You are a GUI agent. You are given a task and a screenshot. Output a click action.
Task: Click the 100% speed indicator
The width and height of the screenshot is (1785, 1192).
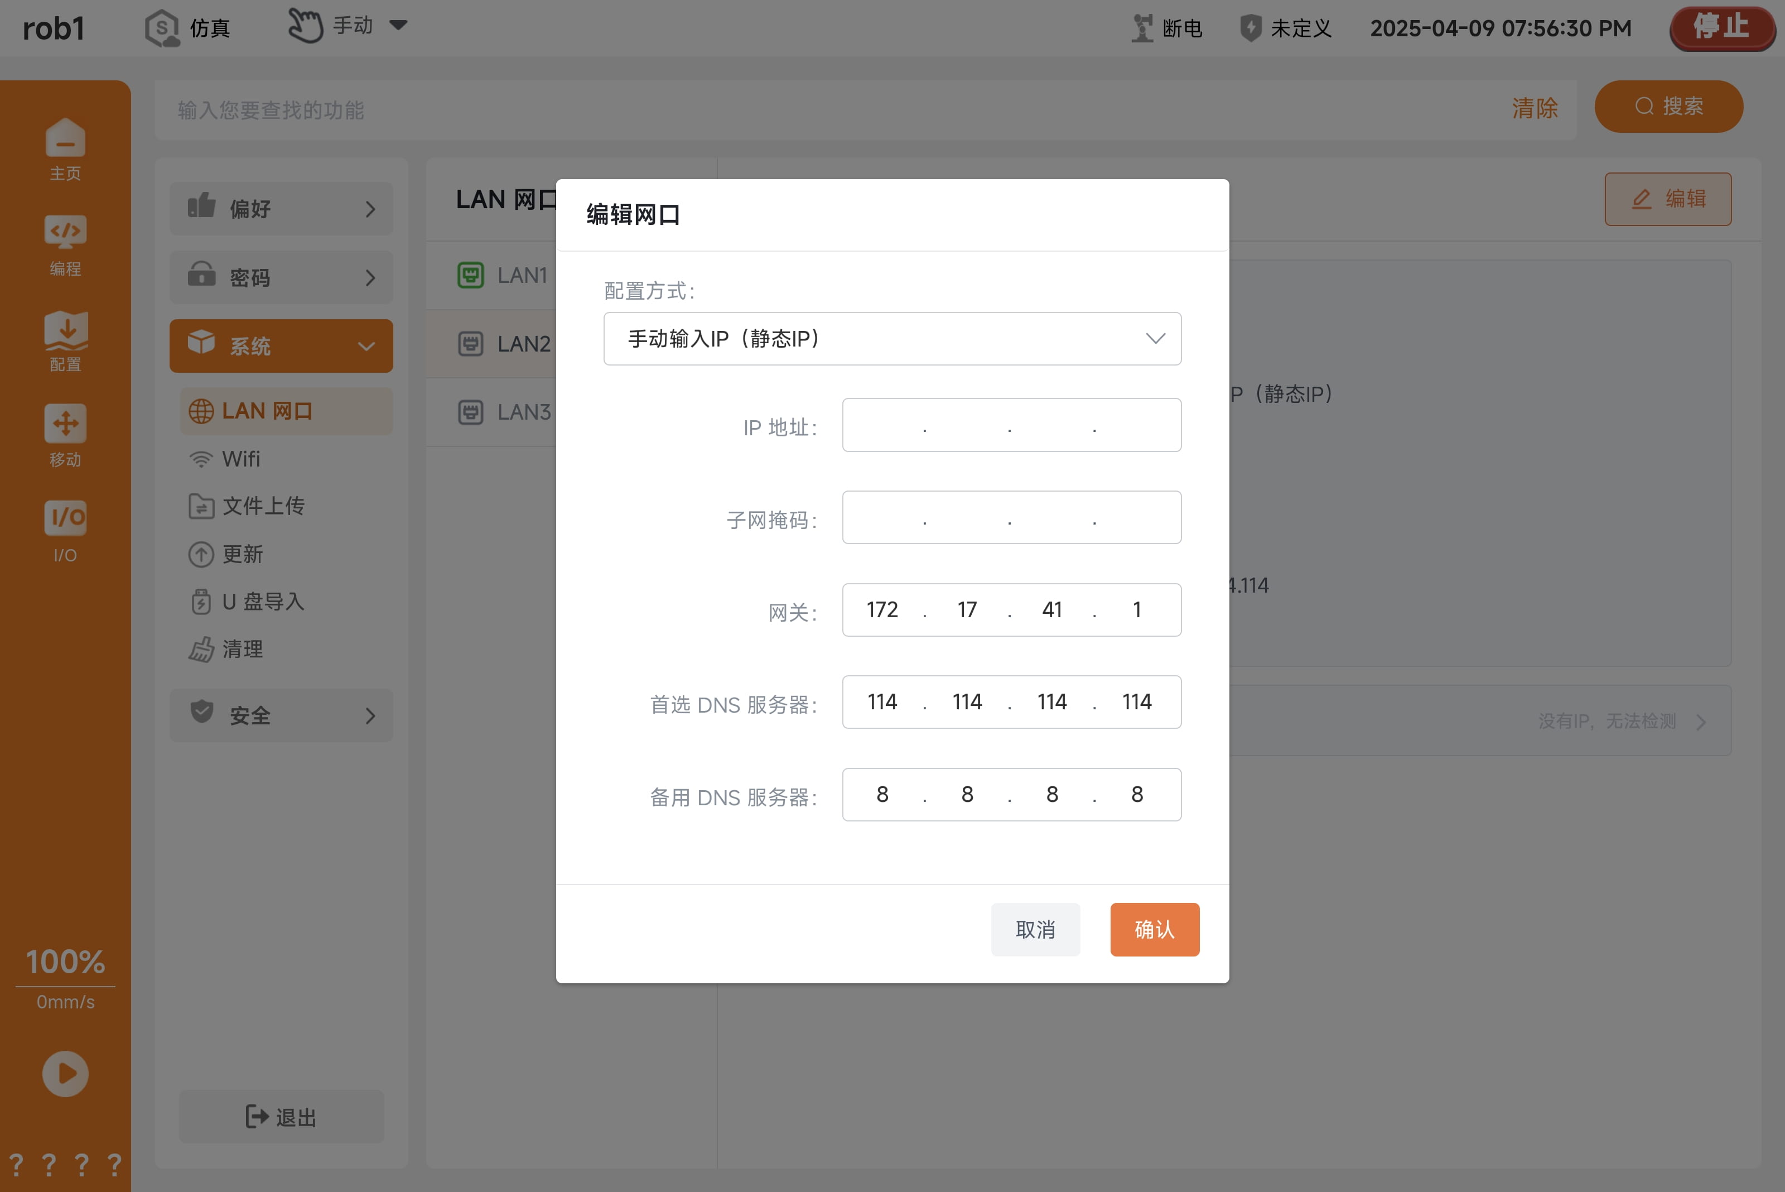65,962
